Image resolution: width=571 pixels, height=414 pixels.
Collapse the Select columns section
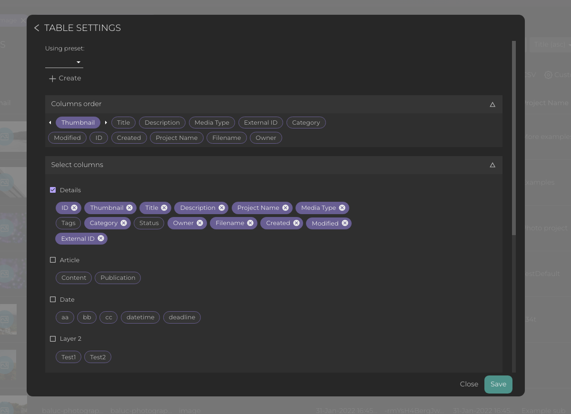(x=492, y=165)
